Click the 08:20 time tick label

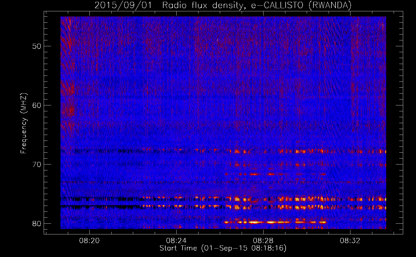pyautogui.click(x=89, y=241)
